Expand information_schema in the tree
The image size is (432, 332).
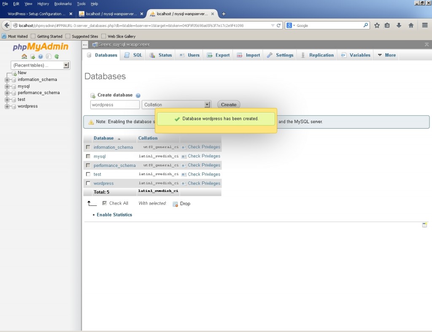click(x=7, y=80)
